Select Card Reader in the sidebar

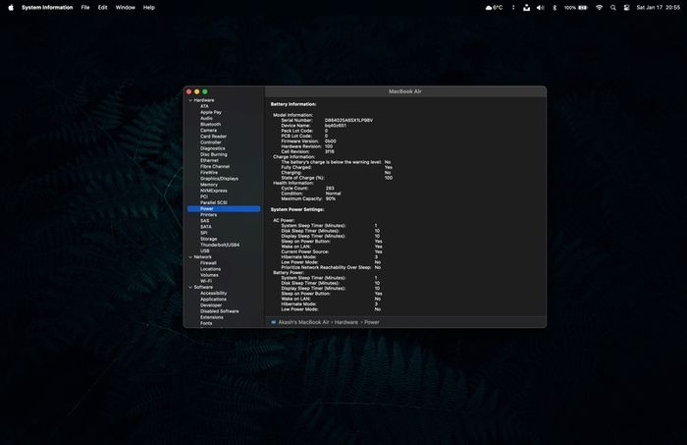(x=213, y=137)
